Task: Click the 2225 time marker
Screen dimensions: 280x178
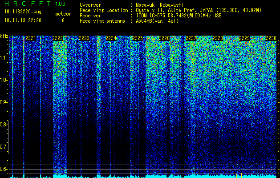Action: pos(138,38)
